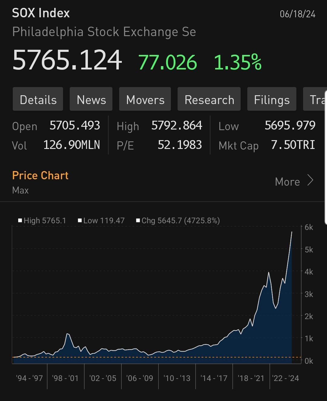Tap the '10 - '13 axis period
327x401 pixels.
tap(177, 378)
